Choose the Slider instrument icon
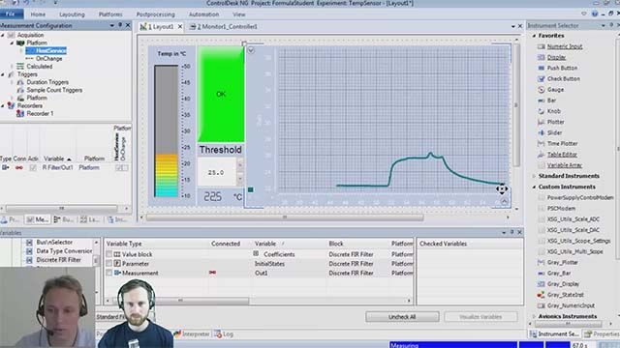Image resolution: width=620 pixels, height=348 pixels. coord(542,132)
